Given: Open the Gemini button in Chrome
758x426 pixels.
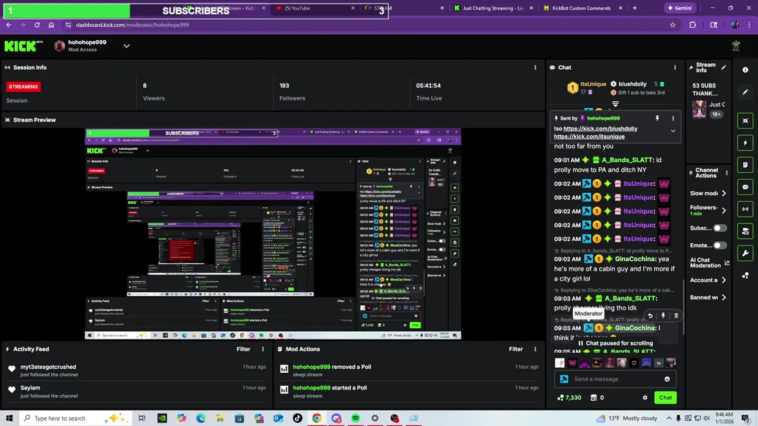Looking at the screenshot, I should [x=680, y=8].
